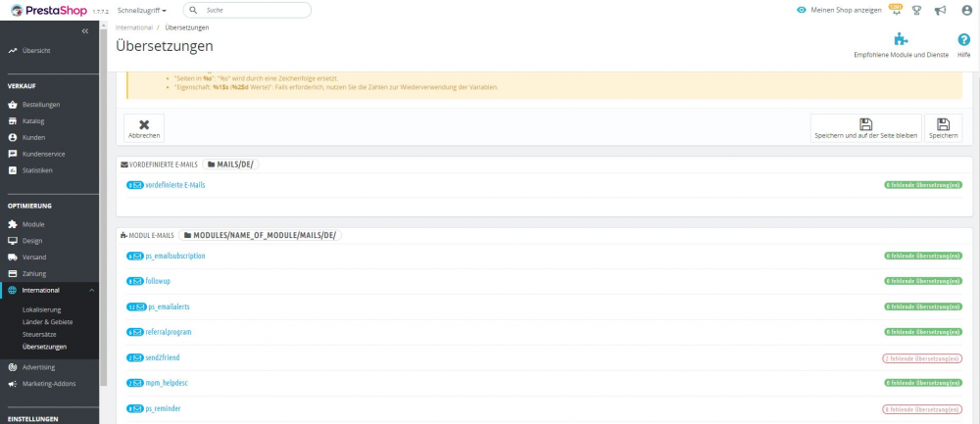
Task: Click the trophy icon in header
Action: [x=917, y=10]
